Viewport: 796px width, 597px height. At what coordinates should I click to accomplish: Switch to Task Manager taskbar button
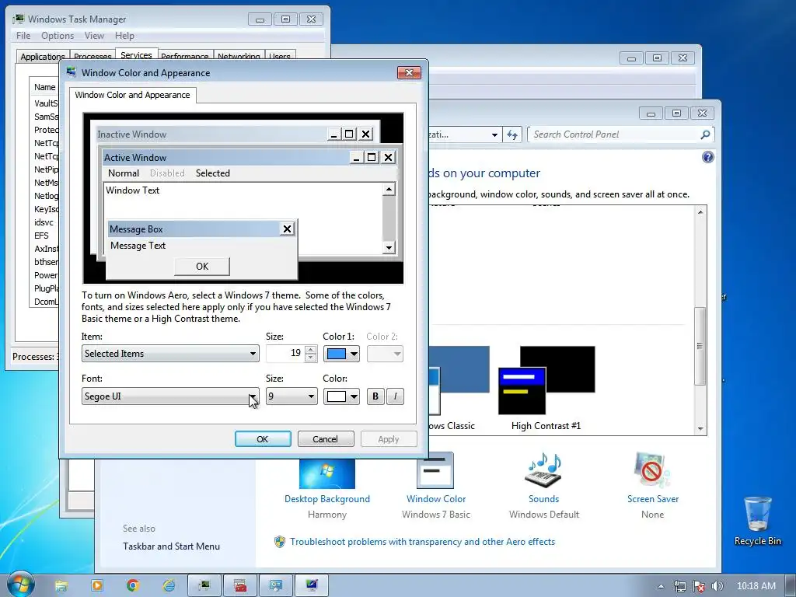pos(204,586)
